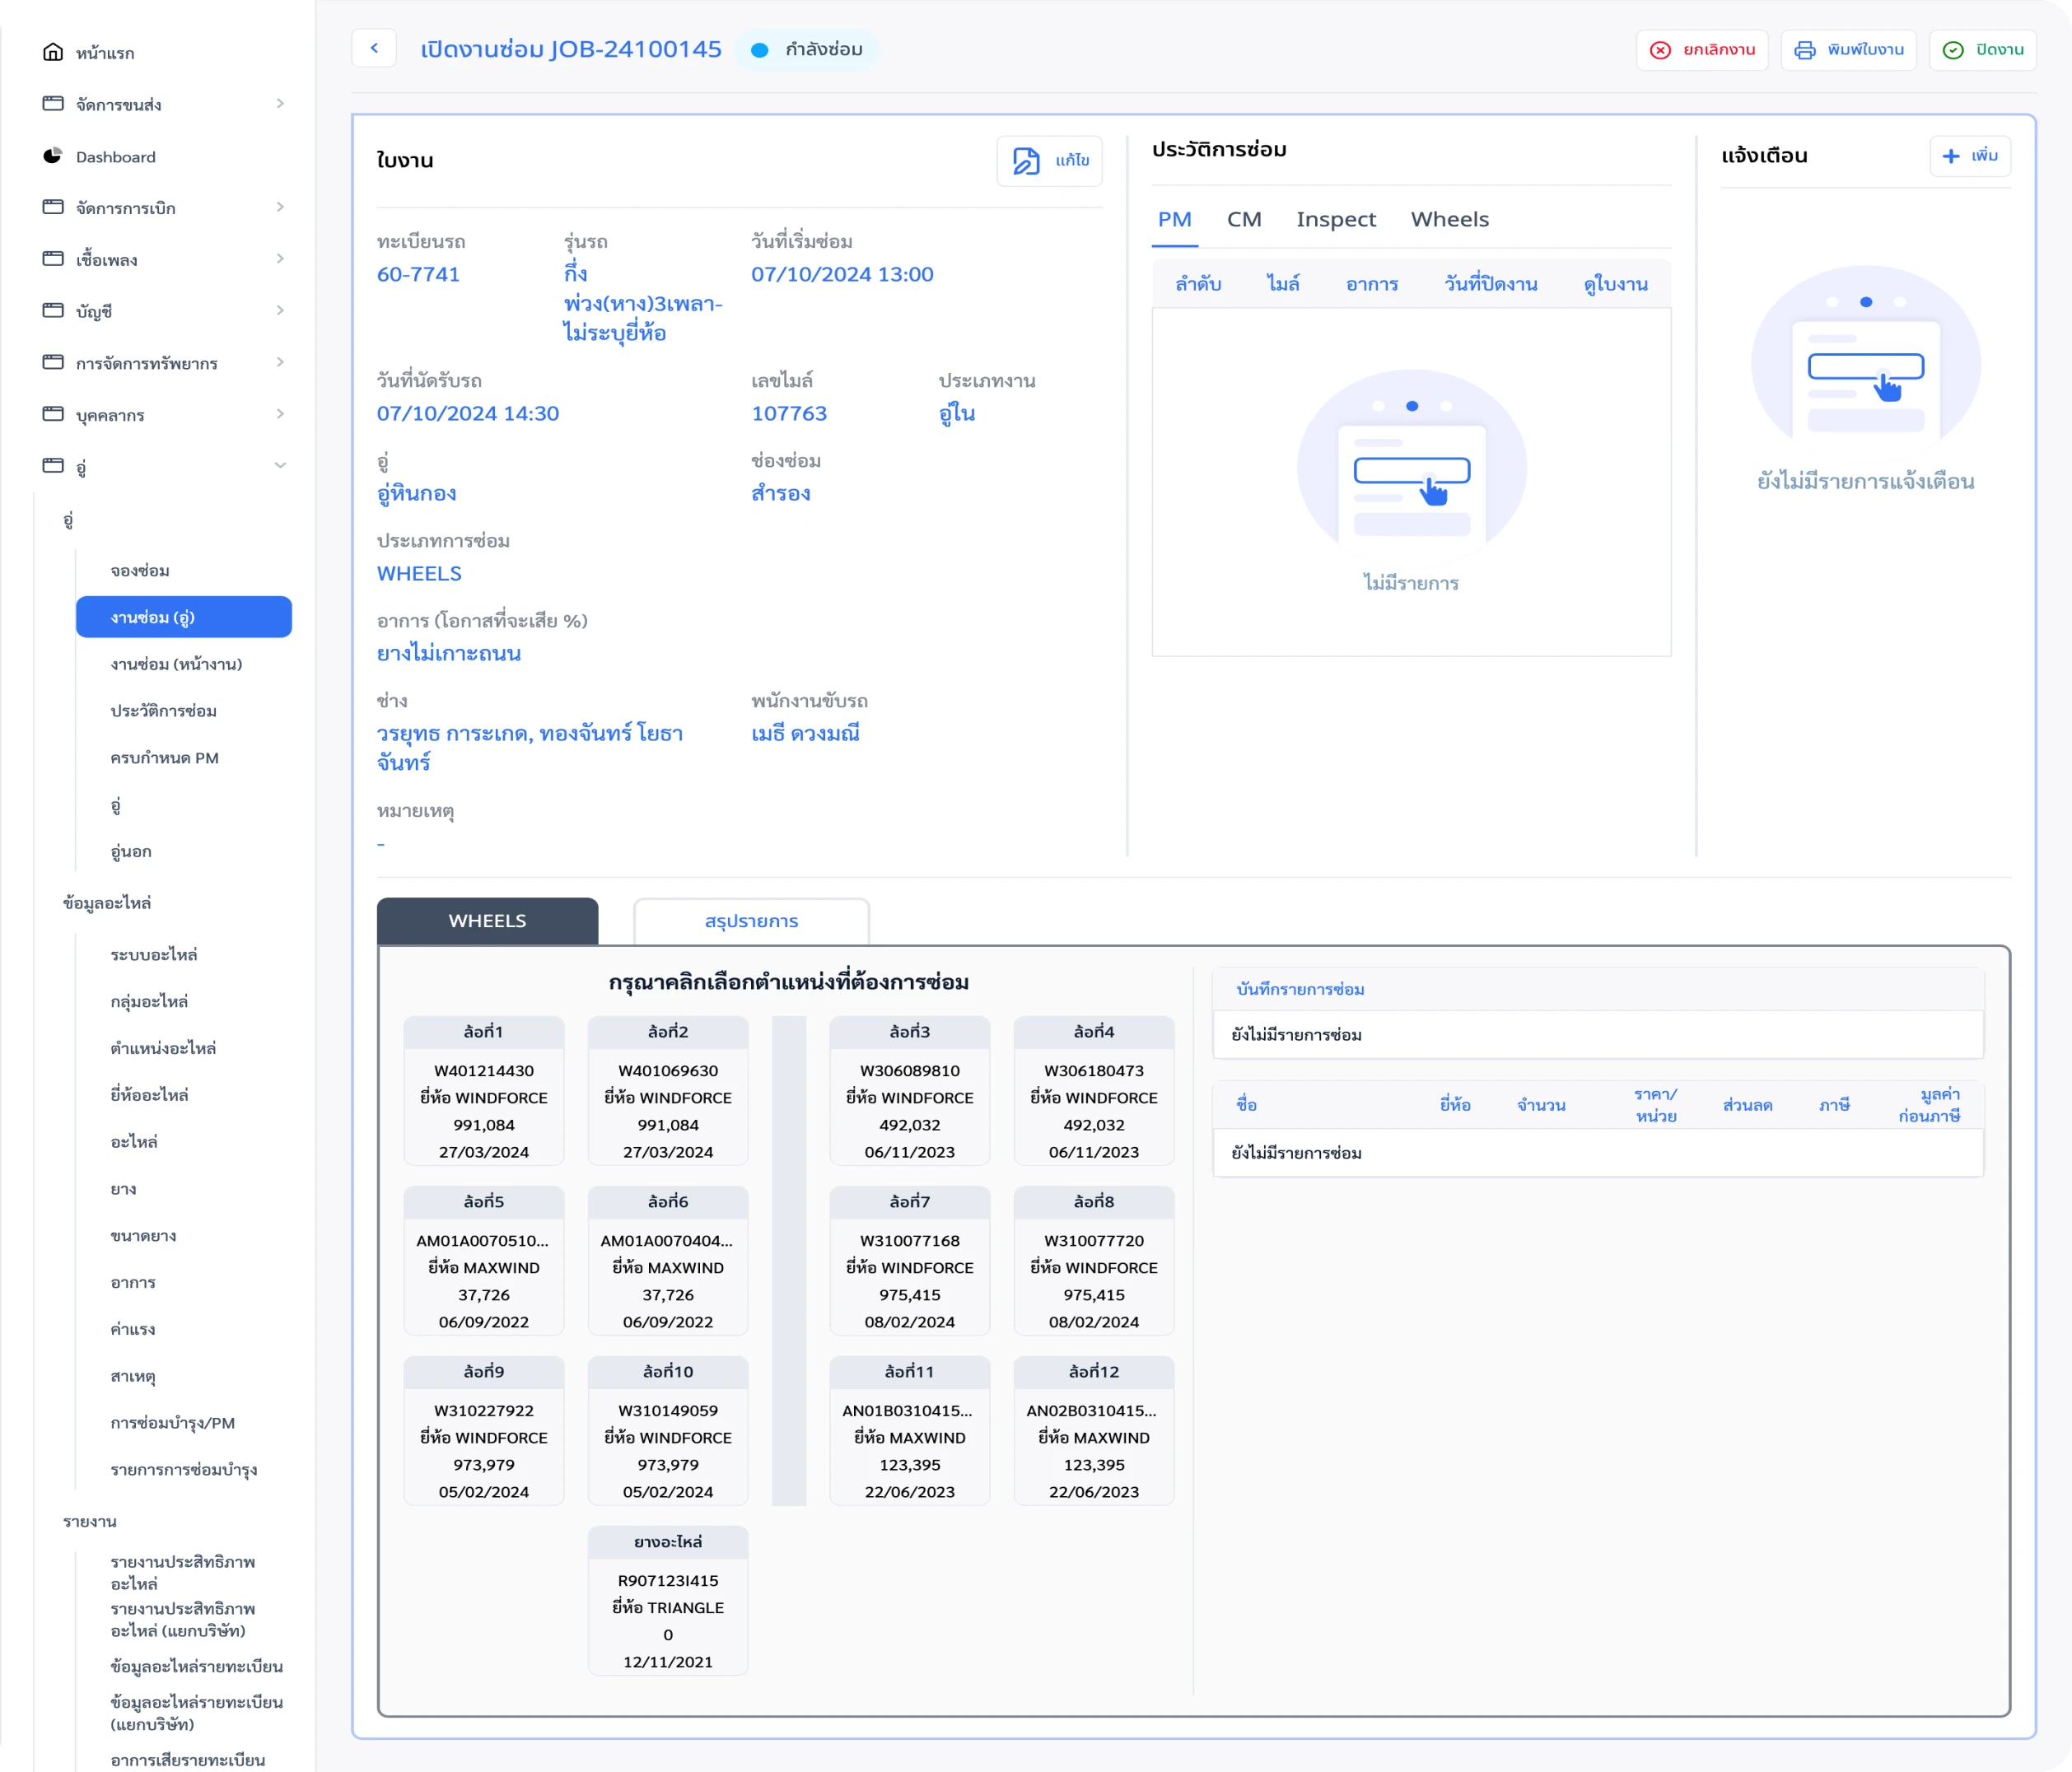Open รายการการซ่อมบำรุง sidebar item
Screen dimensions: 2072x1772
[x=184, y=1470]
